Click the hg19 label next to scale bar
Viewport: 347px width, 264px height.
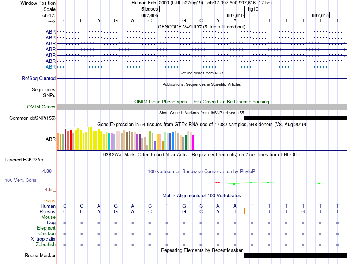click(253, 9)
